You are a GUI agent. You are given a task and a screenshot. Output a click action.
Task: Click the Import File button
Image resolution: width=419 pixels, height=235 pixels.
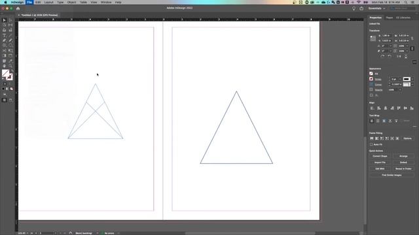tap(380, 163)
